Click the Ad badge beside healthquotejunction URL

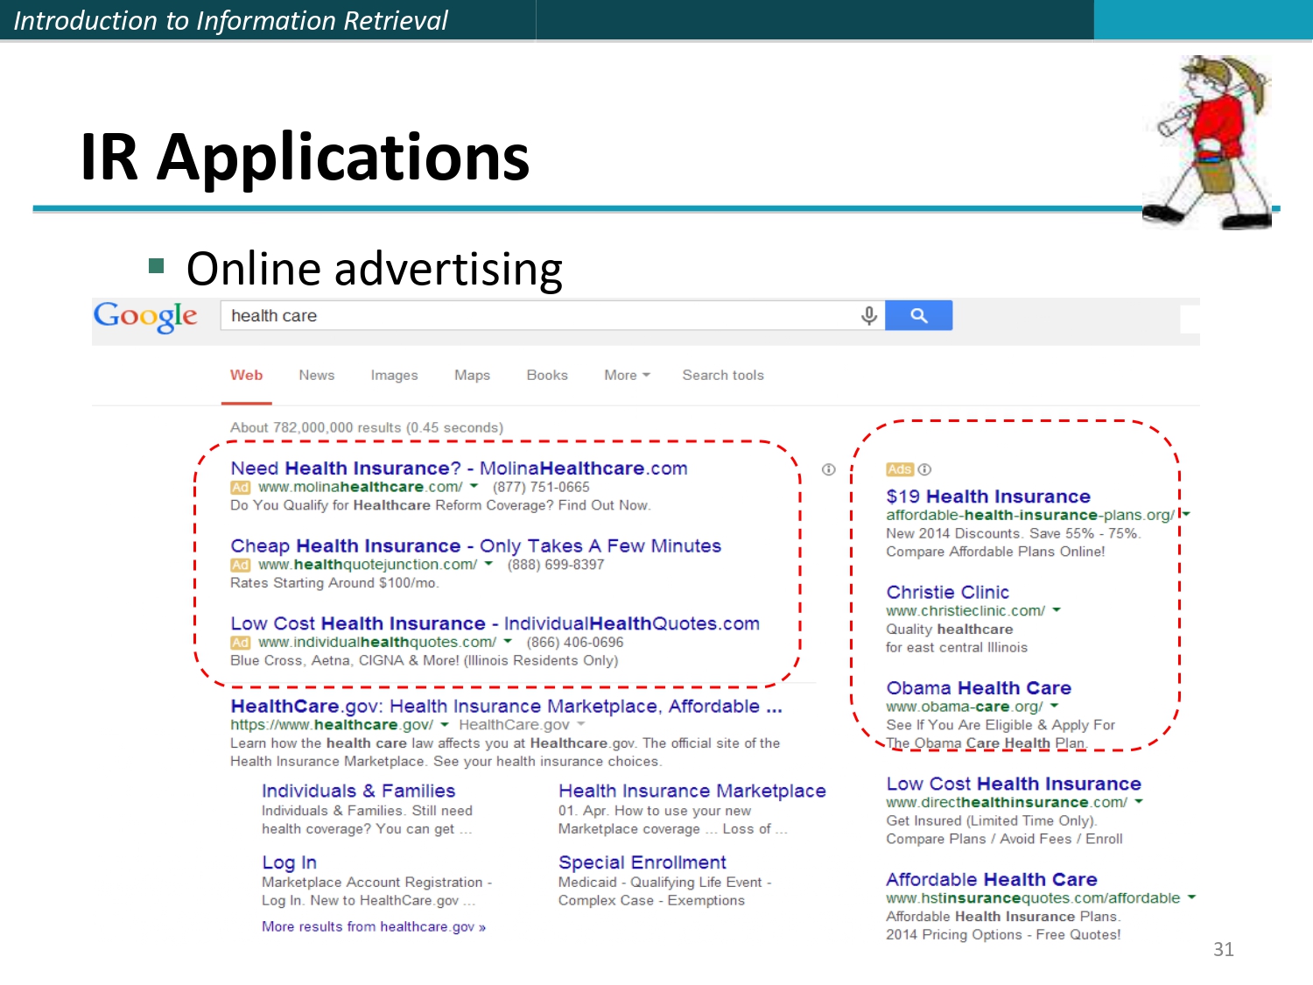[240, 566]
